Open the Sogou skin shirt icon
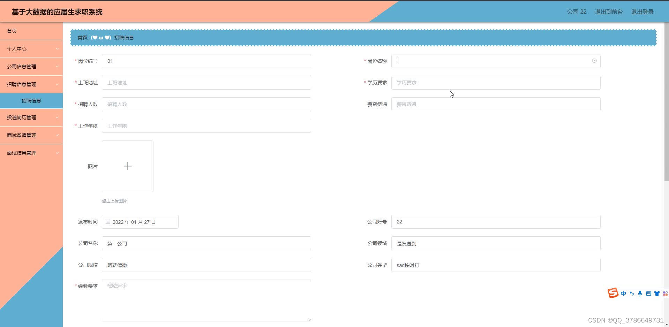669x327 pixels. [x=657, y=294]
